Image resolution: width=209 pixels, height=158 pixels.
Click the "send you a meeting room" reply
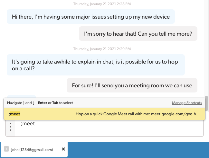132,85
